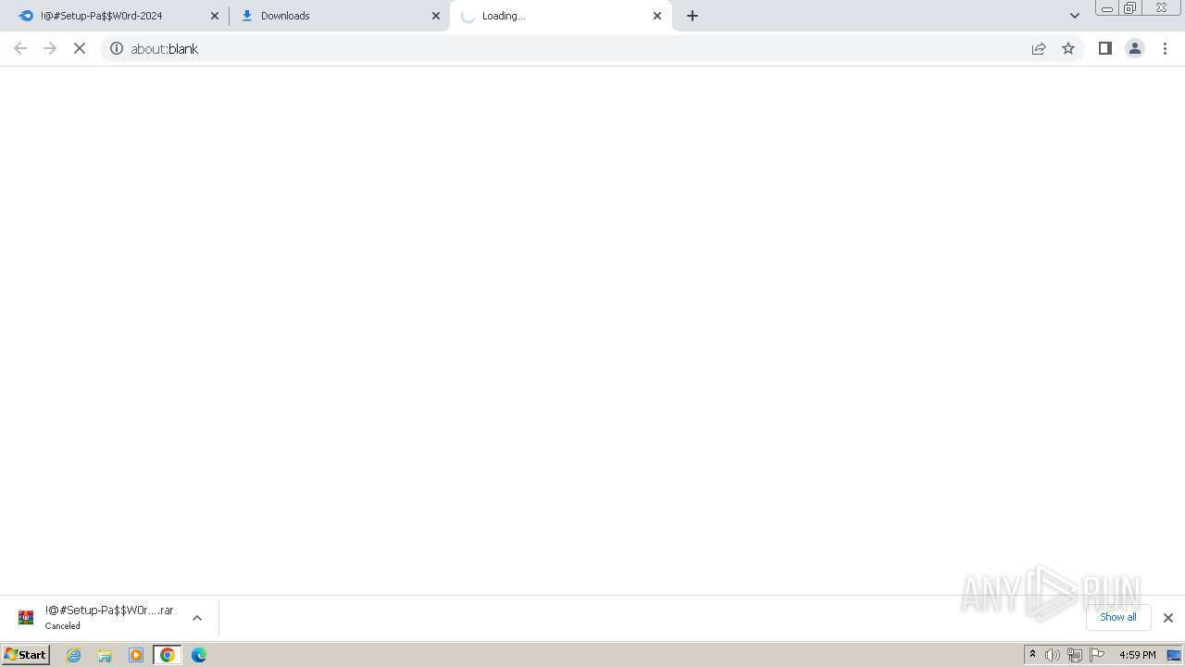Image resolution: width=1185 pixels, height=667 pixels.
Task: Show all downloads
Action: point(1118,617)
